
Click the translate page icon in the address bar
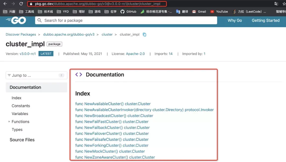point(276,4)
